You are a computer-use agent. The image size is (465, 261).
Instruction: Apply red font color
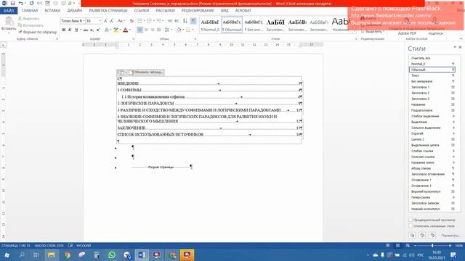pyautogui.click(x=126, y=30)
